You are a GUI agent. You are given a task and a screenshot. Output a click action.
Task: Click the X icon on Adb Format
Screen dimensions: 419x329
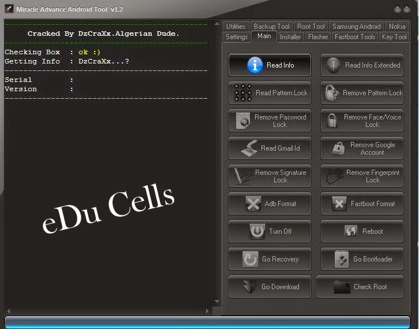253,204
